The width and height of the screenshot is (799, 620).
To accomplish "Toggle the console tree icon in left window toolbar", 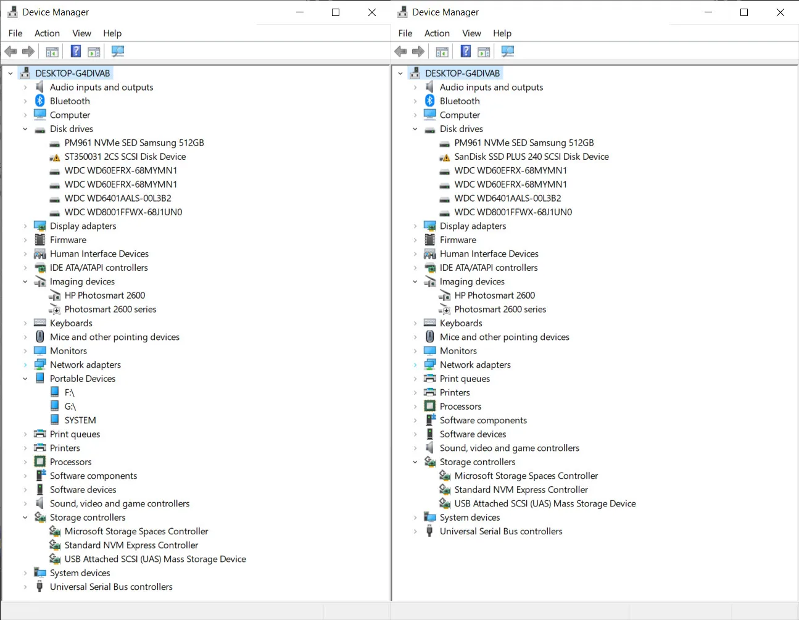I will pyautogui.click(x=52, y=52).
